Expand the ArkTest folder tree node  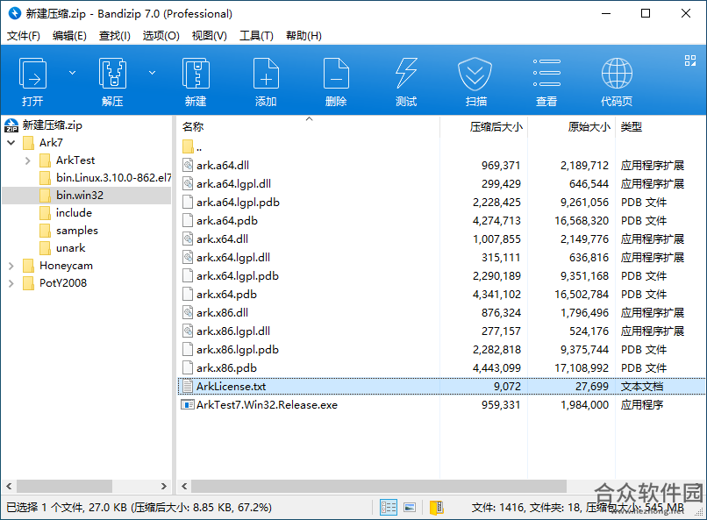(x=28, y=160)
